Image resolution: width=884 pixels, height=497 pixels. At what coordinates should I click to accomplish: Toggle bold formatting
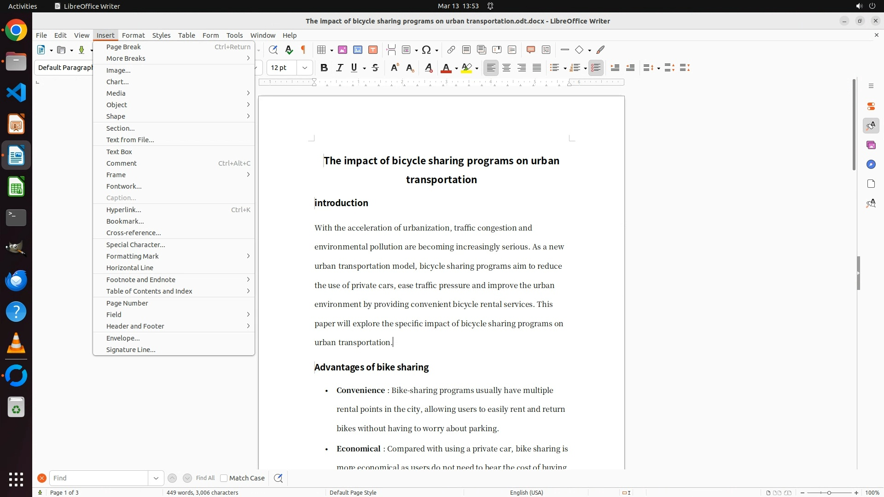click(324, 68)
